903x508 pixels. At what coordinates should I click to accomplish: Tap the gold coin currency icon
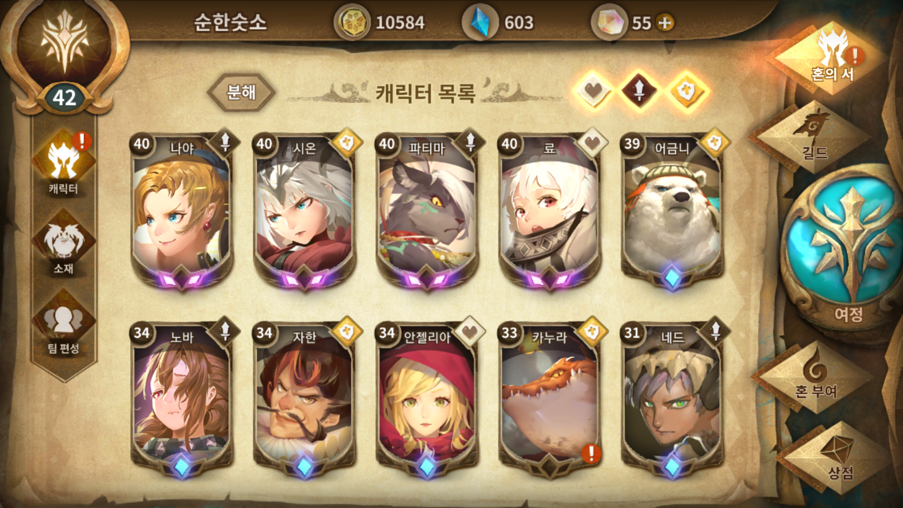[352, 22]
